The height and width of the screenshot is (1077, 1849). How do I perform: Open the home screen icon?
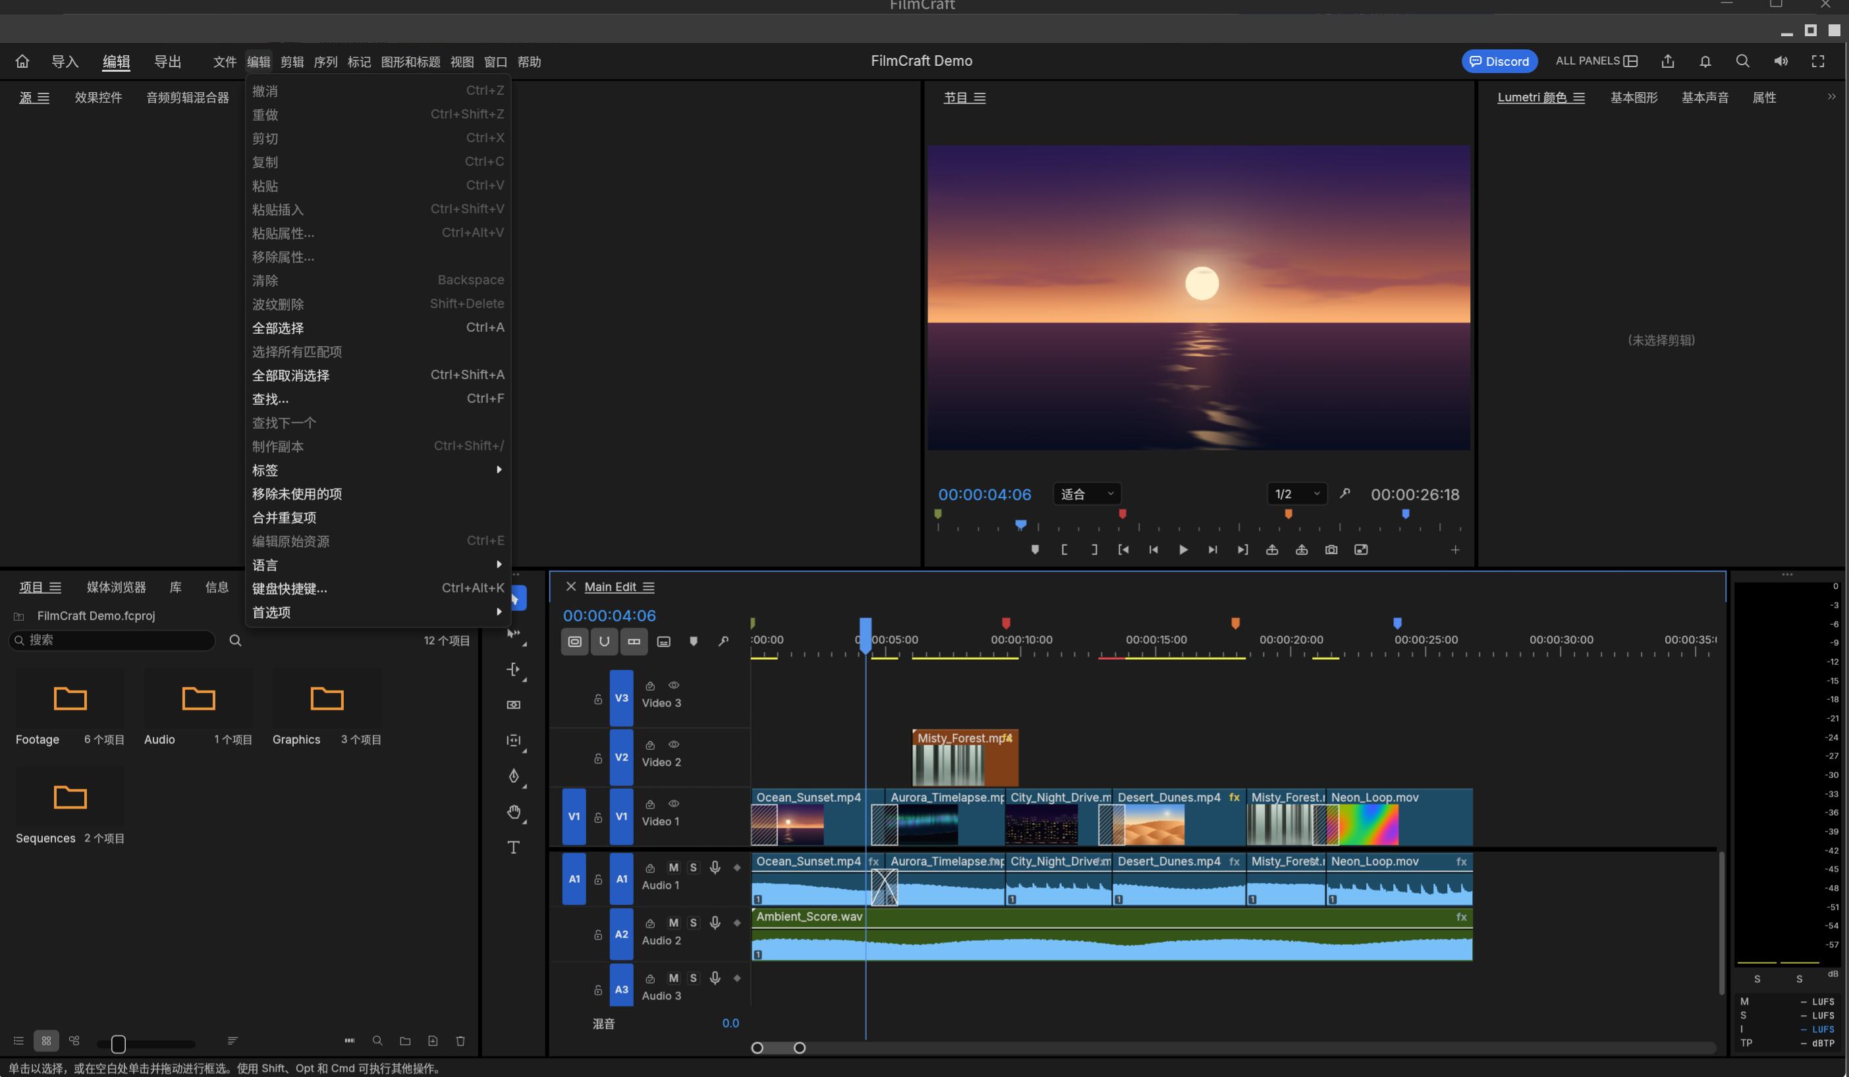(x=23, y=62)
